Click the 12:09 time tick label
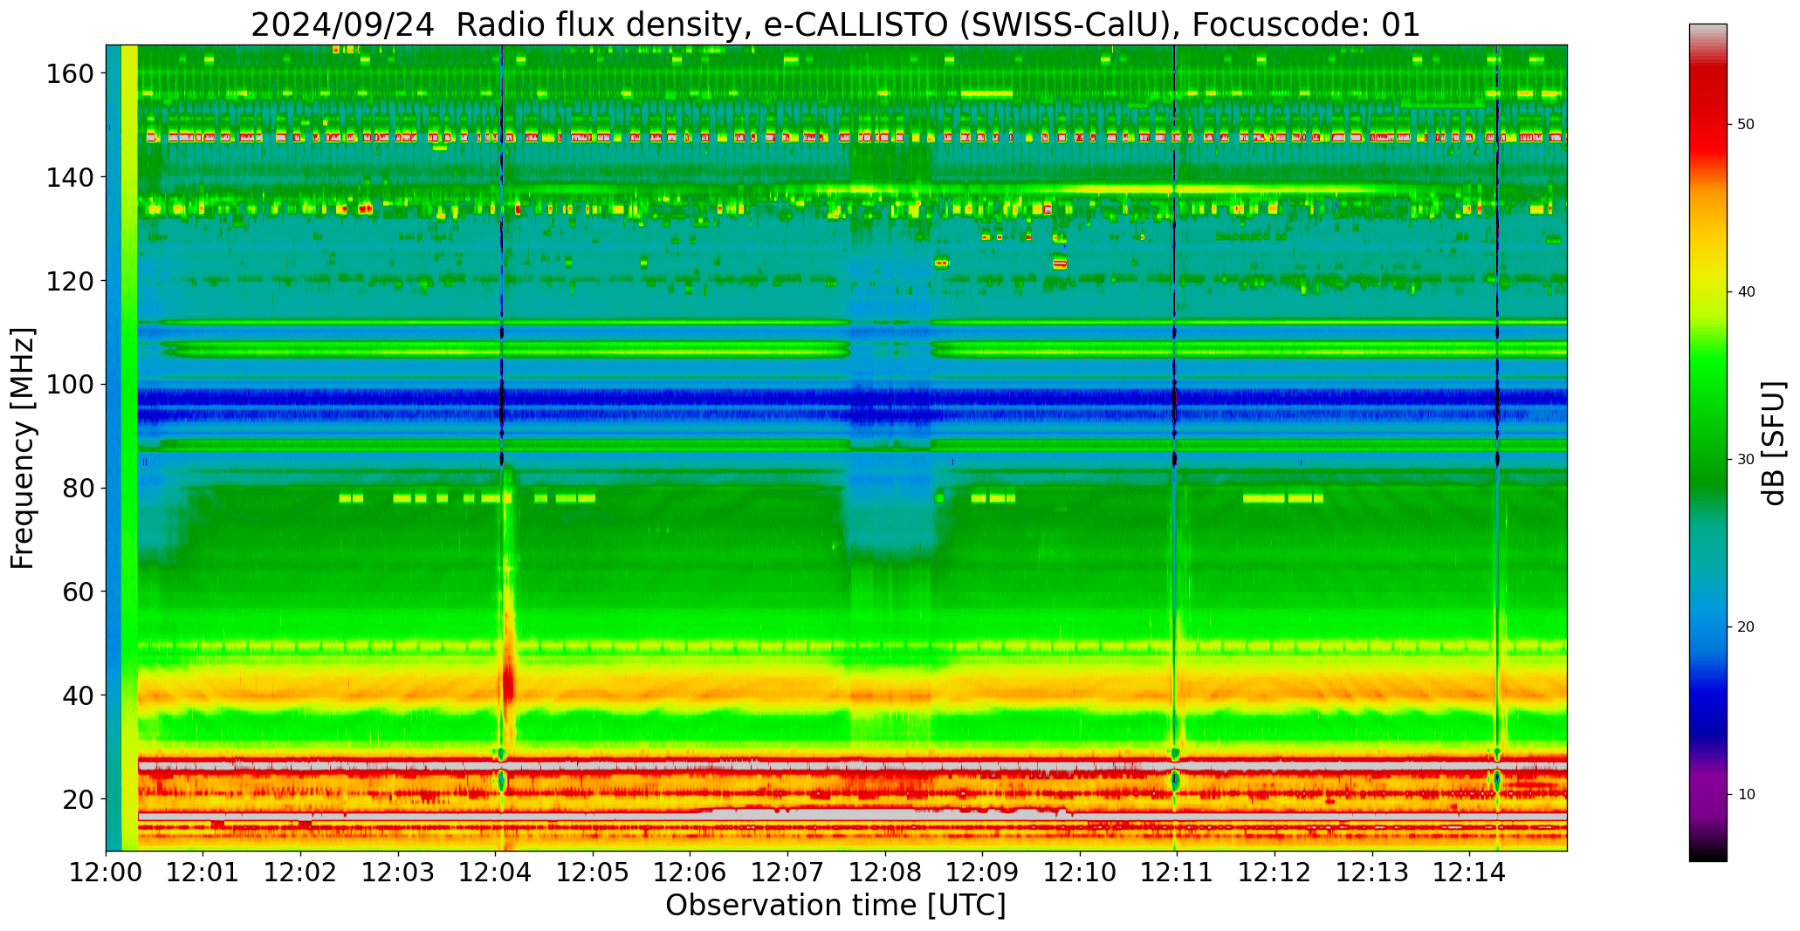Screen dimensions: 1800x931 click(x=983, y=872)
